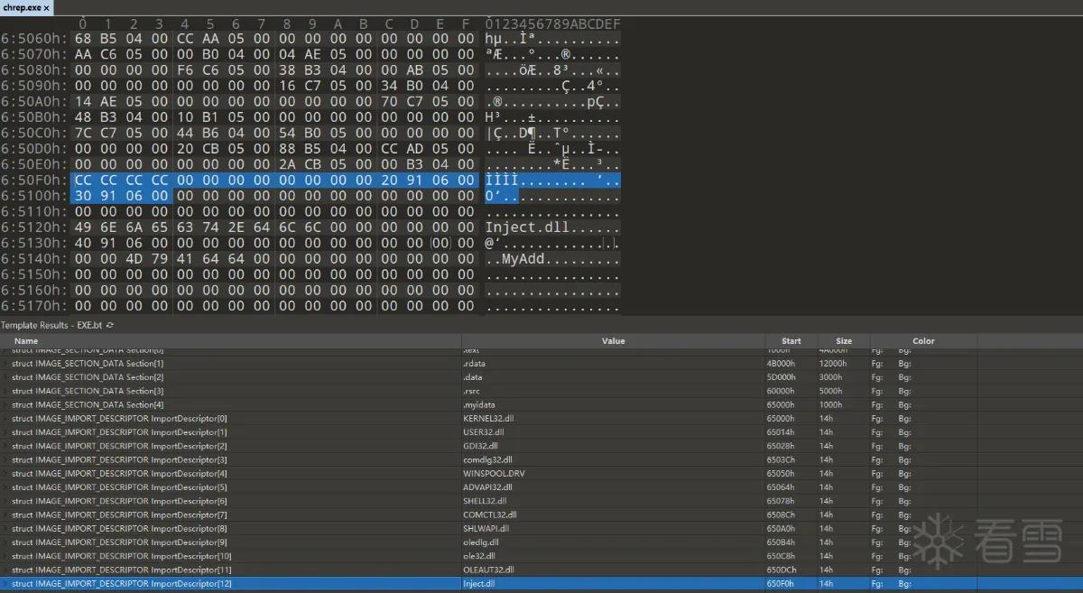Click hex address row 6:5060h
This screenshot has width=1083, height=593.
point(34,39)
